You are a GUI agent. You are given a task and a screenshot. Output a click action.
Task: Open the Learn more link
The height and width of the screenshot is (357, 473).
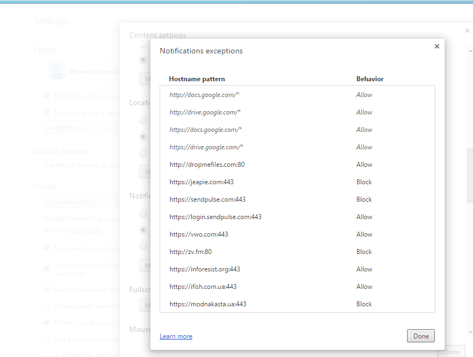click(x=175, y=336)
